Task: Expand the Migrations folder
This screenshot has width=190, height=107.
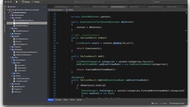Action: click(11, 34)
